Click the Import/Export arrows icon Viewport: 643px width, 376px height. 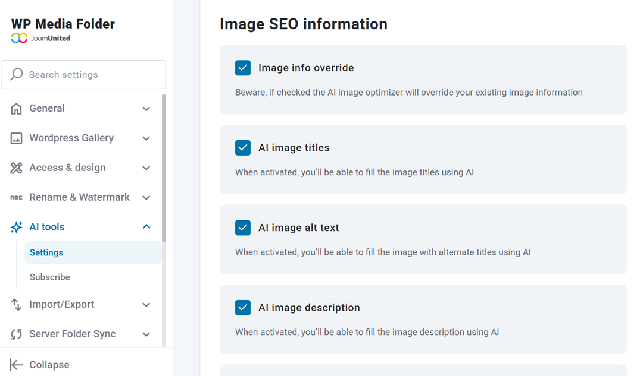[x=15, y=304]
